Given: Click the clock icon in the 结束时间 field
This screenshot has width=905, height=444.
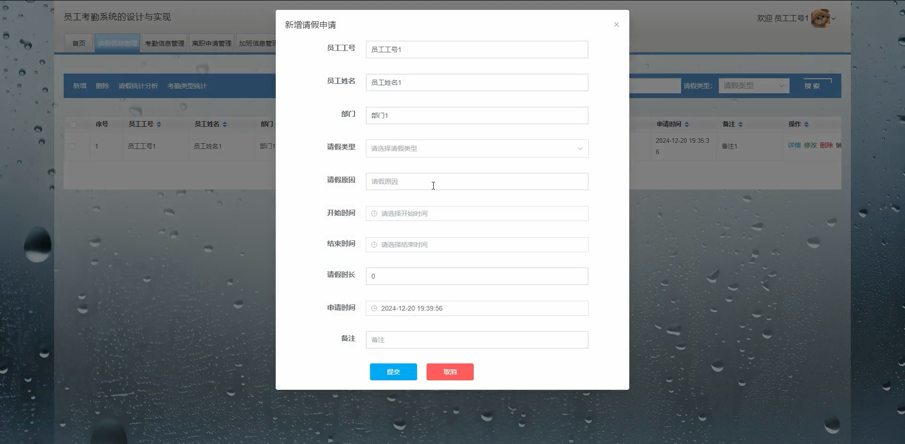Looking at the screenshot, I should click(x=374, y=245).
